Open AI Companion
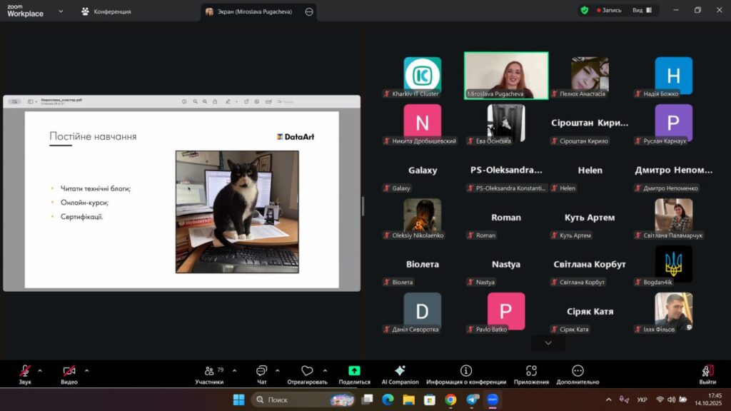Screen dimensions: 731x411 coord(400,371)
